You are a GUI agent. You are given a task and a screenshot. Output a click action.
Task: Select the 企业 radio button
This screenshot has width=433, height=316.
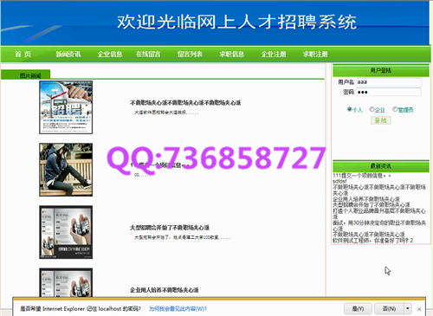tap(372, 109)
